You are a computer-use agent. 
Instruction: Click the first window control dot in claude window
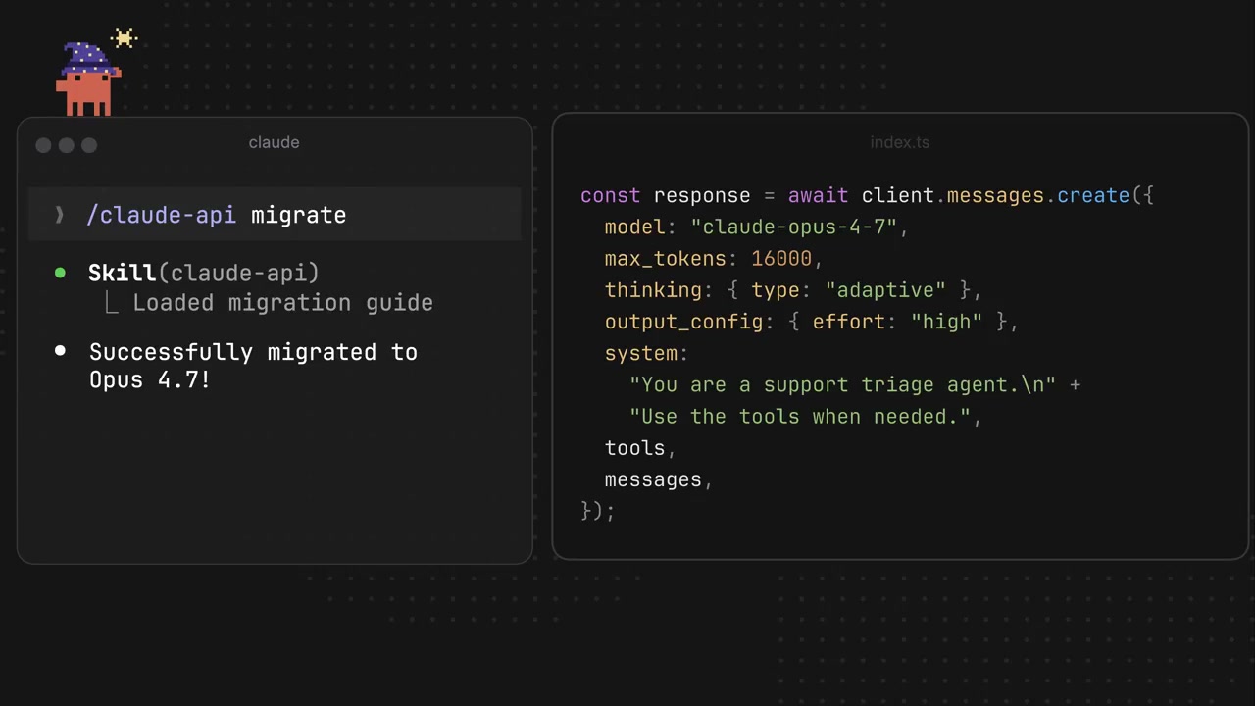[x=43, y=145]
